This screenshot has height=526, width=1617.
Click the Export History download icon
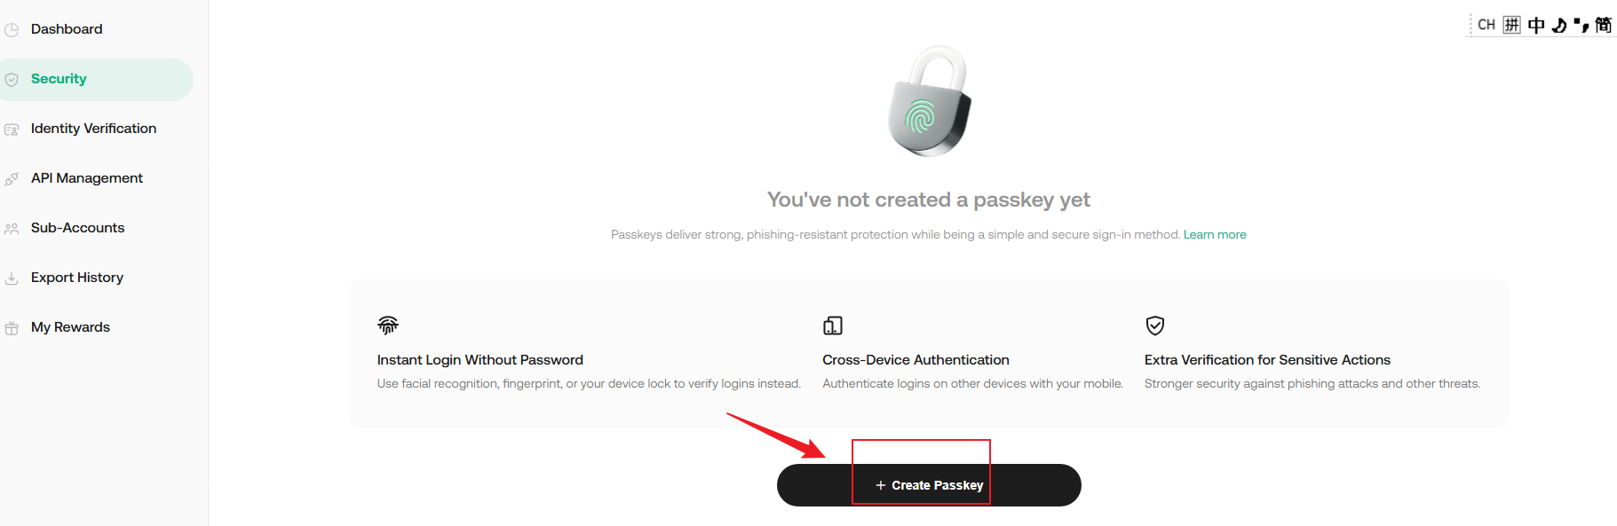pos(12,279)
